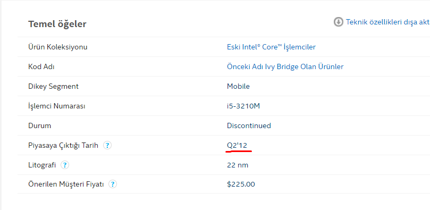Click the Temel öğeler section heading
430x210 pixels.
click(x=57, y=24)
